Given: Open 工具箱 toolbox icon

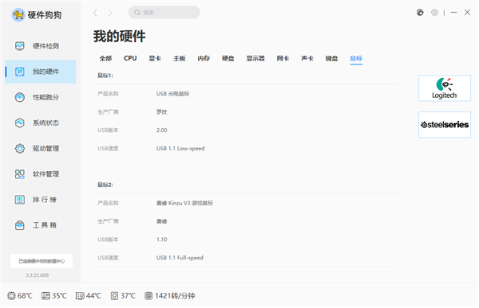Looking at the screenshot, I should (19, 225).
